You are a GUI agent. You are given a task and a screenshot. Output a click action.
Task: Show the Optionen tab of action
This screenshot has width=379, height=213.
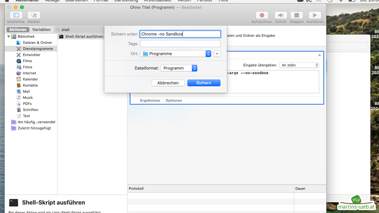tap(174, 100)
